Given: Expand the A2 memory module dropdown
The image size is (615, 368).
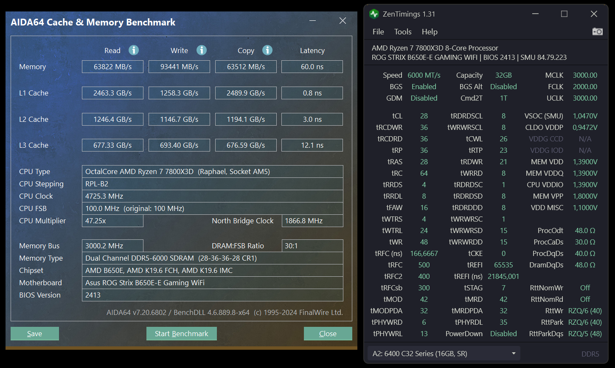Looking at the screenshot, I should 444,354.
